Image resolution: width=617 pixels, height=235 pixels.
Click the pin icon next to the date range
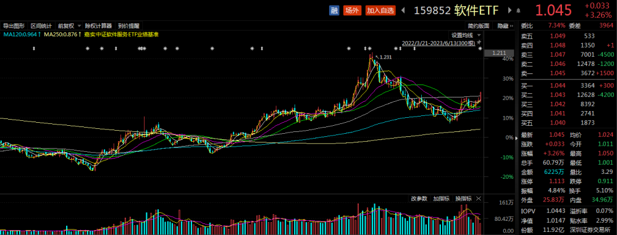pos(479,42)
